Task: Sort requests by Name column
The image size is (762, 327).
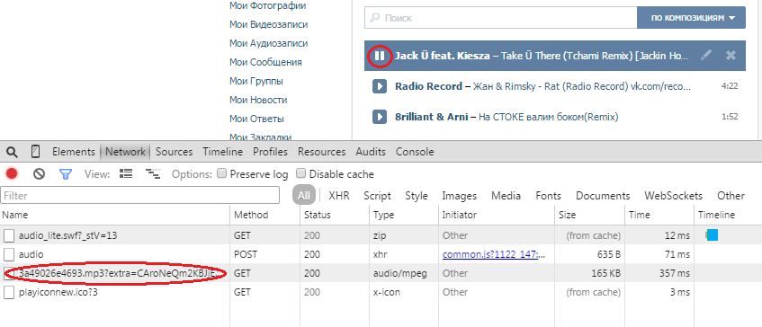Action: point(115,215)
